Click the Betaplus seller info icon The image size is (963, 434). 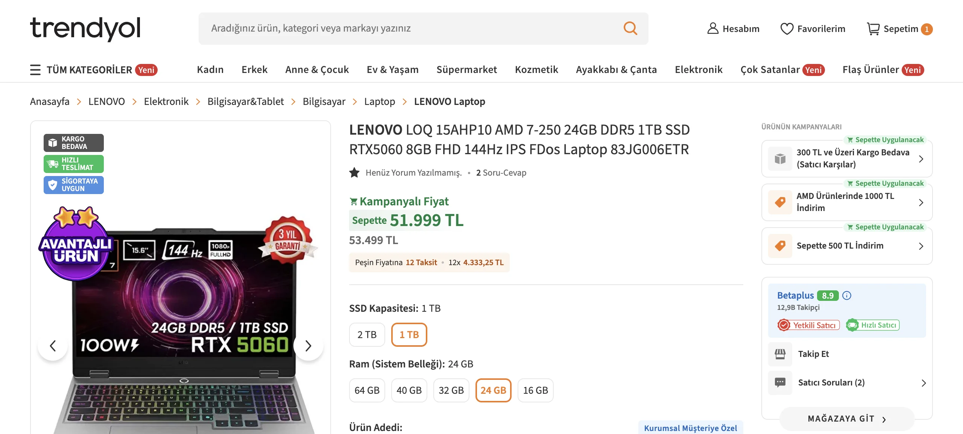[846, 296]
